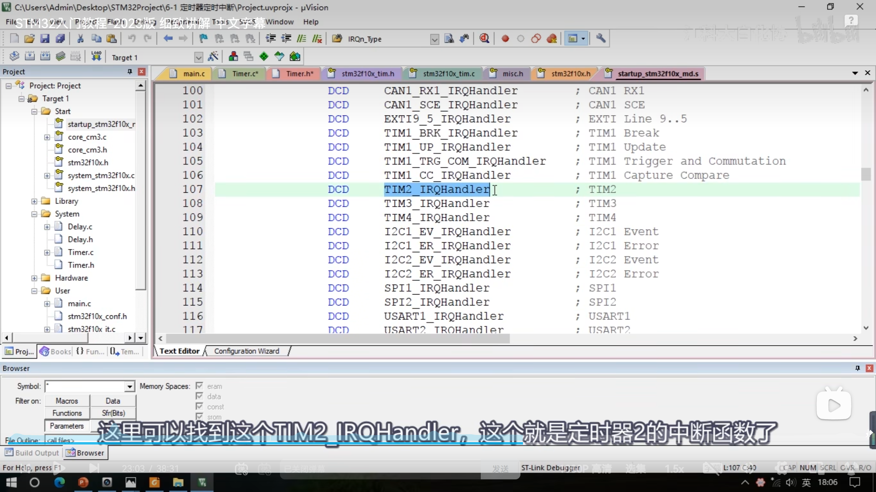Start the debug session icon
This screenshot has height=492, width=876.
(484, 39)
